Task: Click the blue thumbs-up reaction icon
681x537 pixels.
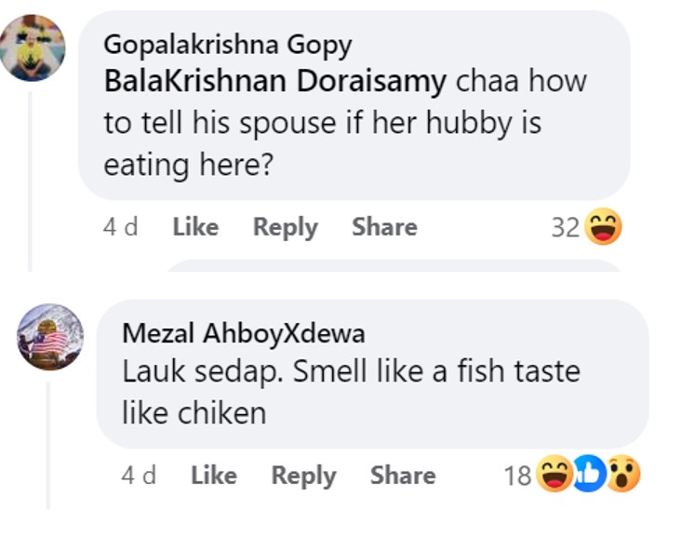Action: (589, 476)
